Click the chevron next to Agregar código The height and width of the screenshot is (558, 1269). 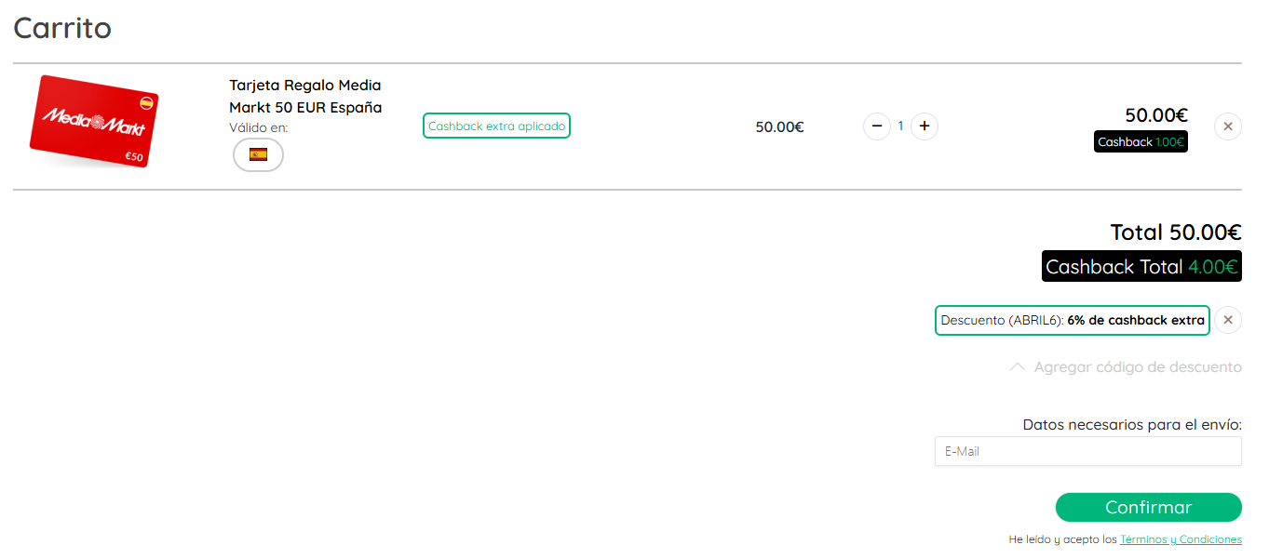(1018, 367)
